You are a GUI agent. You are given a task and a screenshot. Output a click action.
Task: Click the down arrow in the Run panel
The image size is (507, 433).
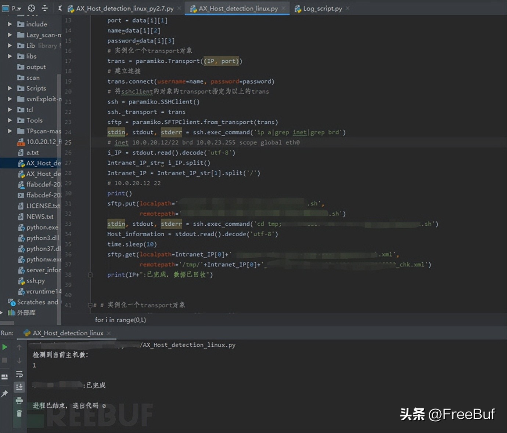19,360
